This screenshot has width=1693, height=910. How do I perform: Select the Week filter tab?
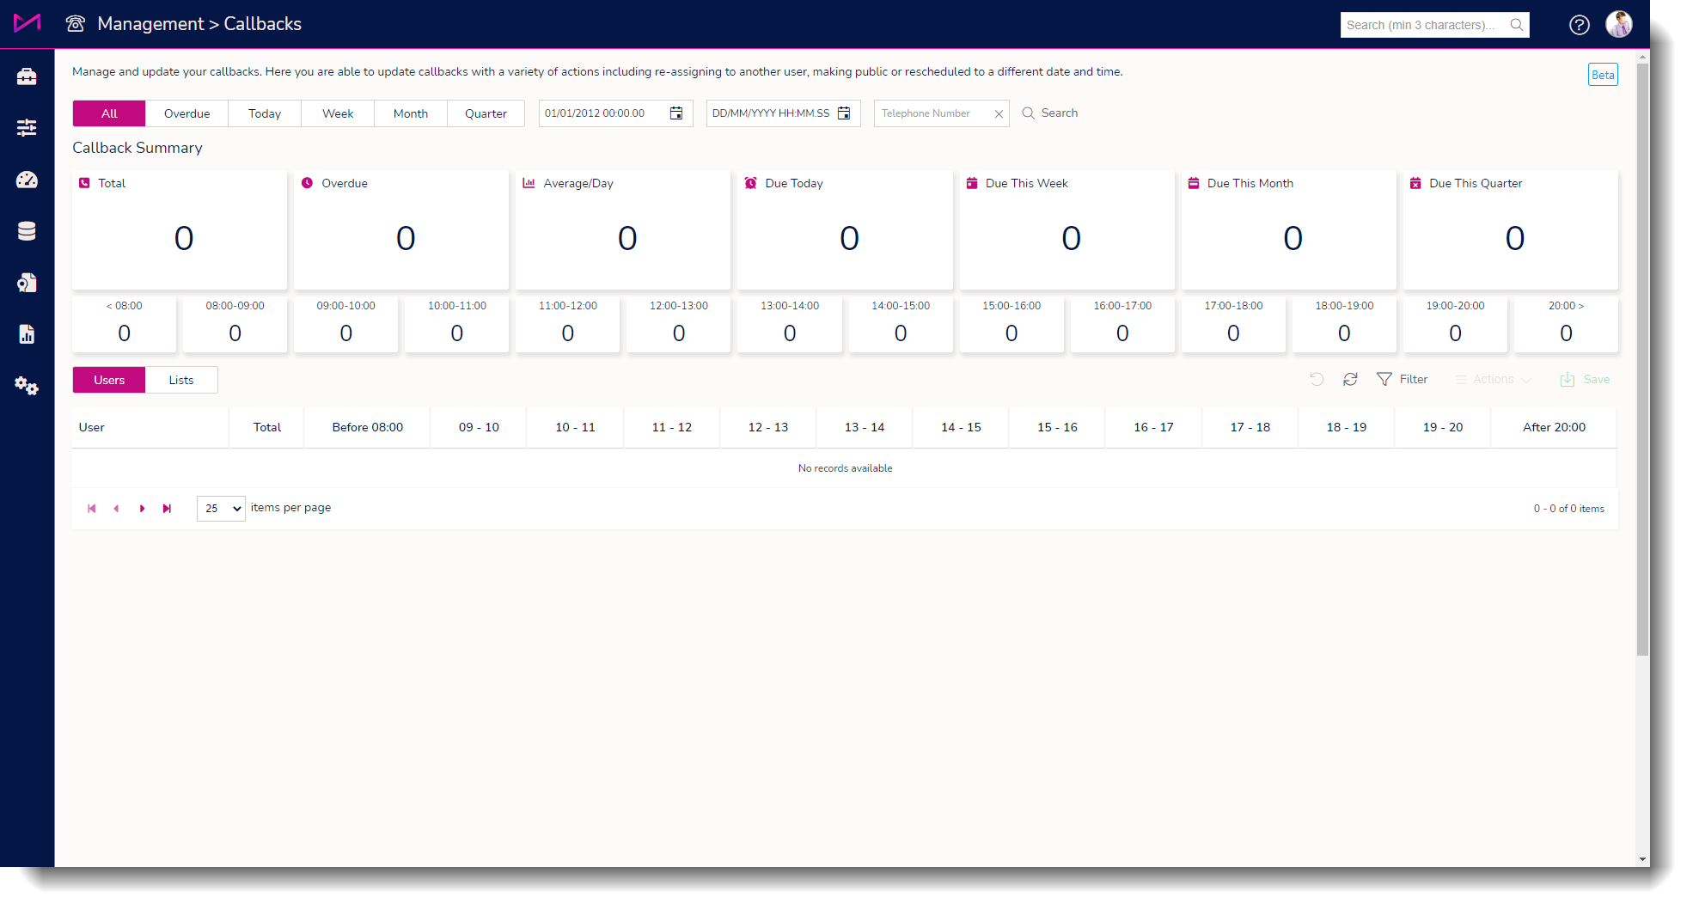point(338,113)
